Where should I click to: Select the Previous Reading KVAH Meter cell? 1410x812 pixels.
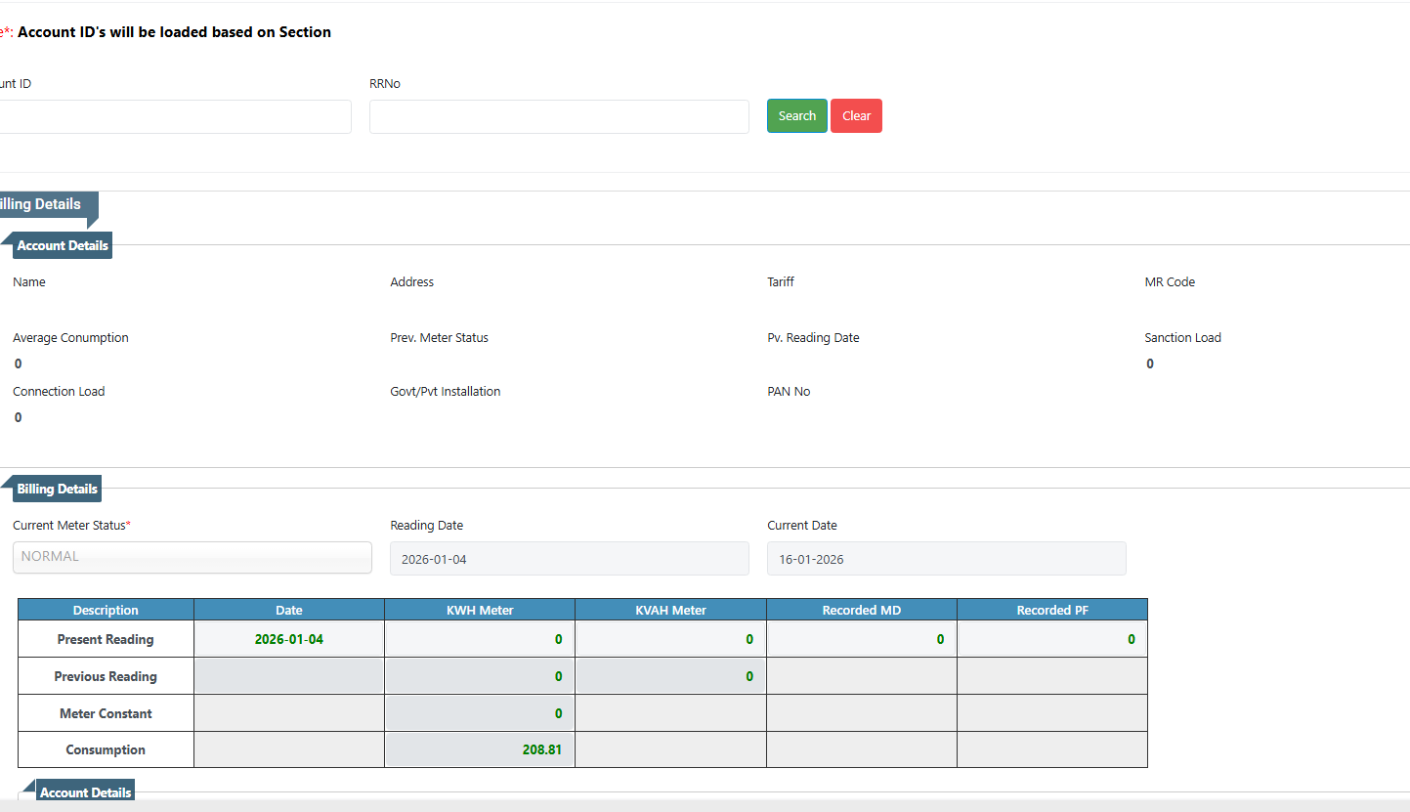click(x=670, y=676)
